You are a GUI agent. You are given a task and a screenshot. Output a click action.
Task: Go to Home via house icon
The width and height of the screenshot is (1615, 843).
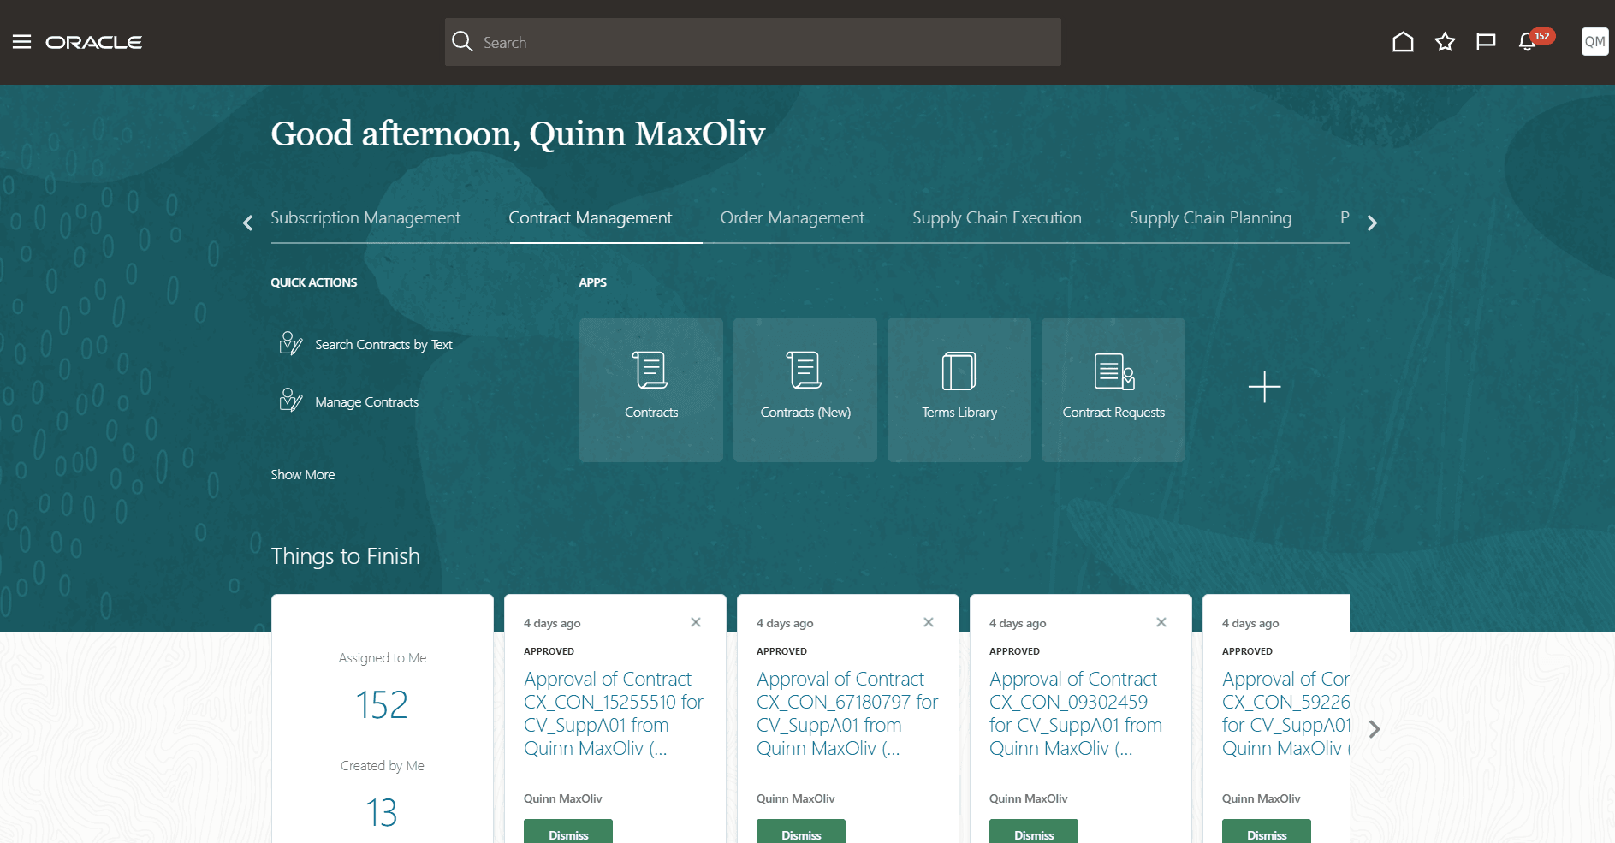tap(1403, 42)
